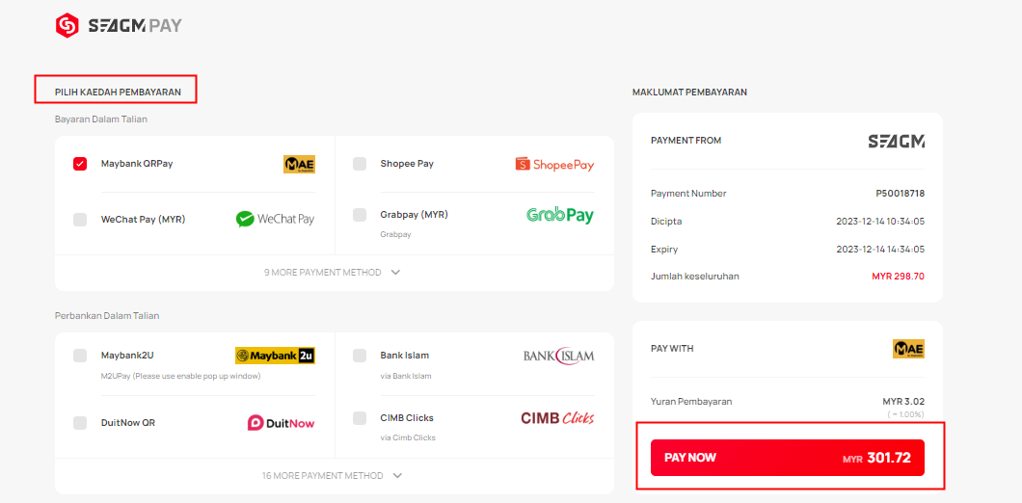Tick the Maybank2U checkbox
1022x503 pixels.
pos(80,356)
